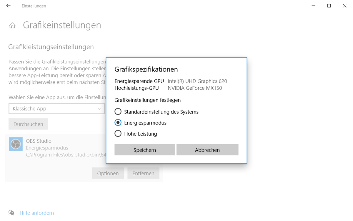Click the Durchsuchen button
Viewport: 353px width, 221px height.
point(28,124)
